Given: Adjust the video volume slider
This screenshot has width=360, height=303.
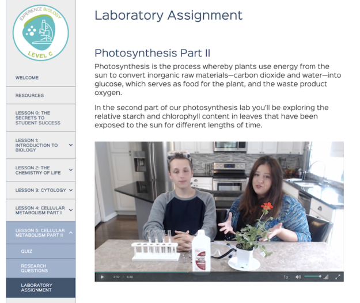Looking at the screenshot, I should [313, 277].
